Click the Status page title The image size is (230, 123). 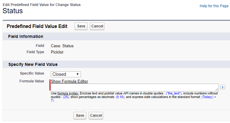point(13,11)
